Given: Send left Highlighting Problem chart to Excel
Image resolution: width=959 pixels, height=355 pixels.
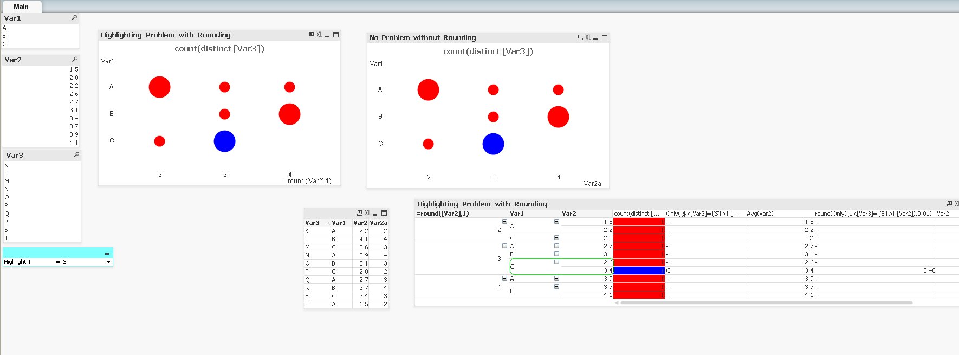Looking at the screenshot, I should tap(319, 35).
